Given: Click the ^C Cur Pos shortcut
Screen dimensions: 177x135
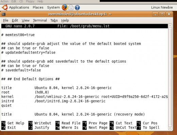Looking at the screenshot, I should point(147,123).
